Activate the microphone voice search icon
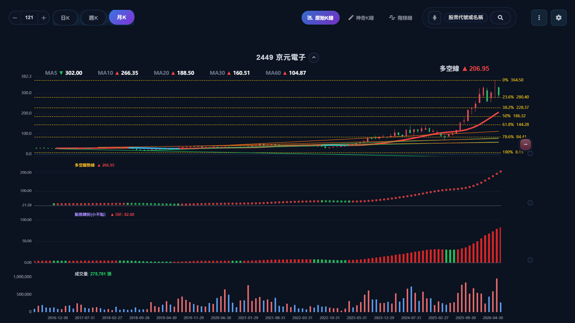This screenshot has height=323, width=575. pyautogui.click(x=435, y=18)
